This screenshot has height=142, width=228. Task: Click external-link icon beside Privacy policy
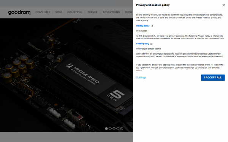pyautogui.click(x=152, y=26)
